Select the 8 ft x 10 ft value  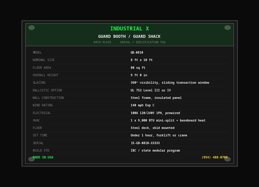pyautogui.click(x=142, y=60)
